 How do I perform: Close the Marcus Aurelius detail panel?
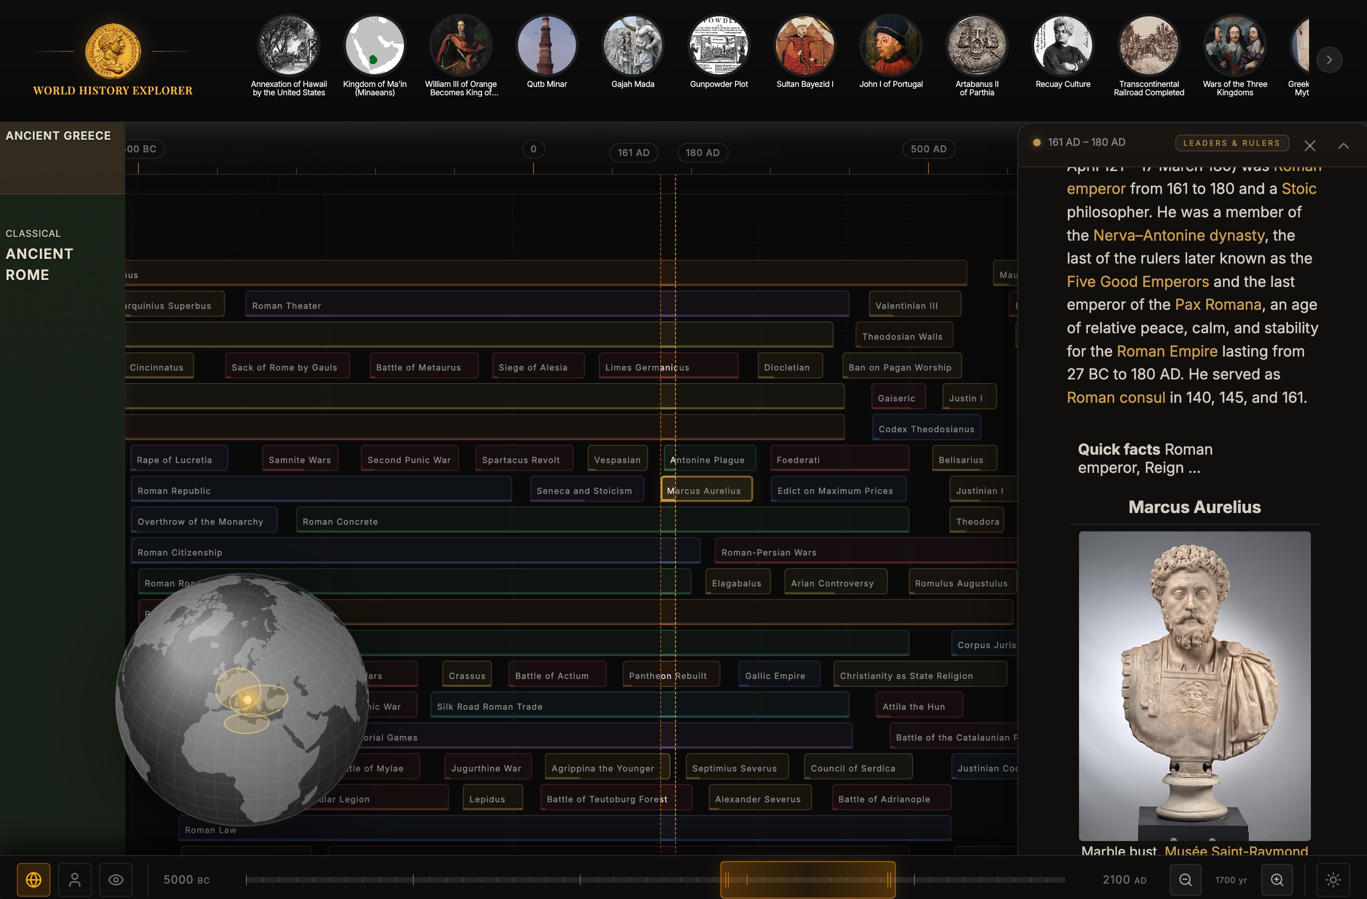pos(1310,145)
